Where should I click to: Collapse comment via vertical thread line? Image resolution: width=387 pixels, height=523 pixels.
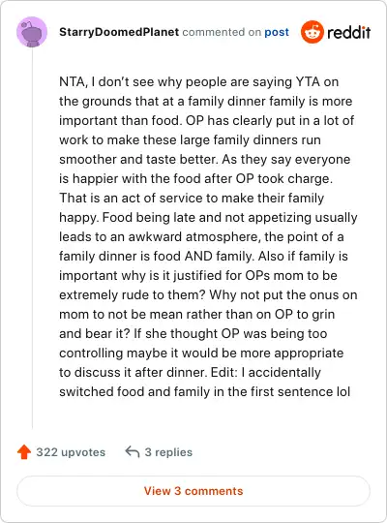pos(32,238)
